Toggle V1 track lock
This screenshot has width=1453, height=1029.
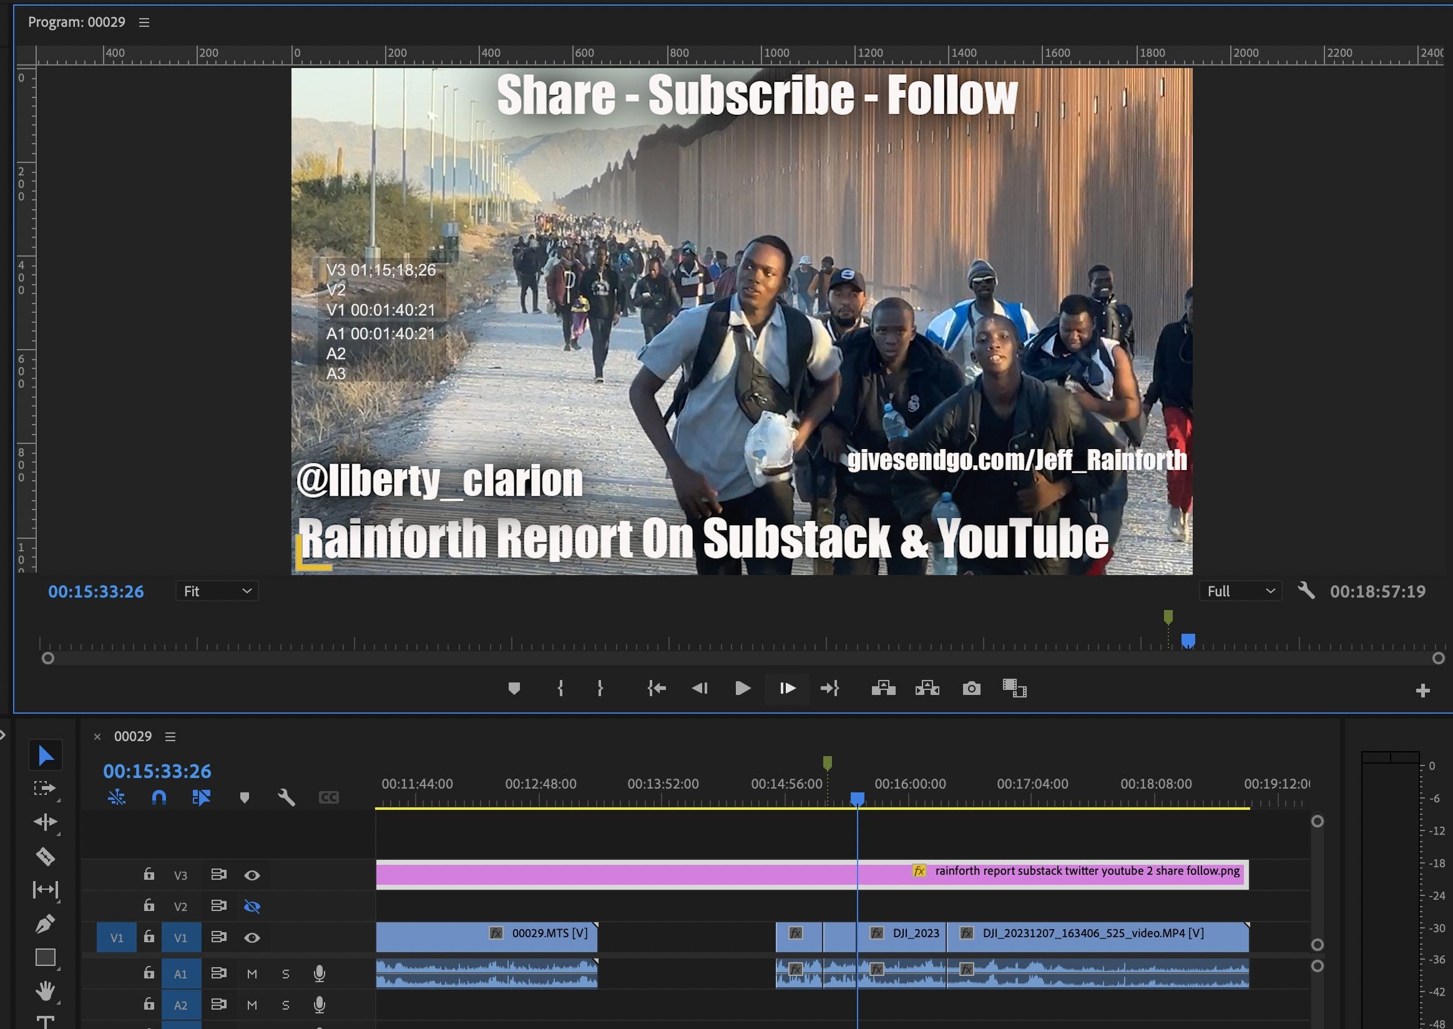(149, 937)
